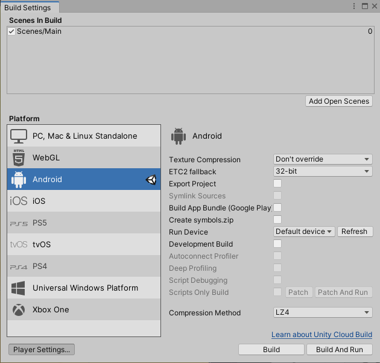Toggle the Script Debugging checkbox

(x=277, y=280)
